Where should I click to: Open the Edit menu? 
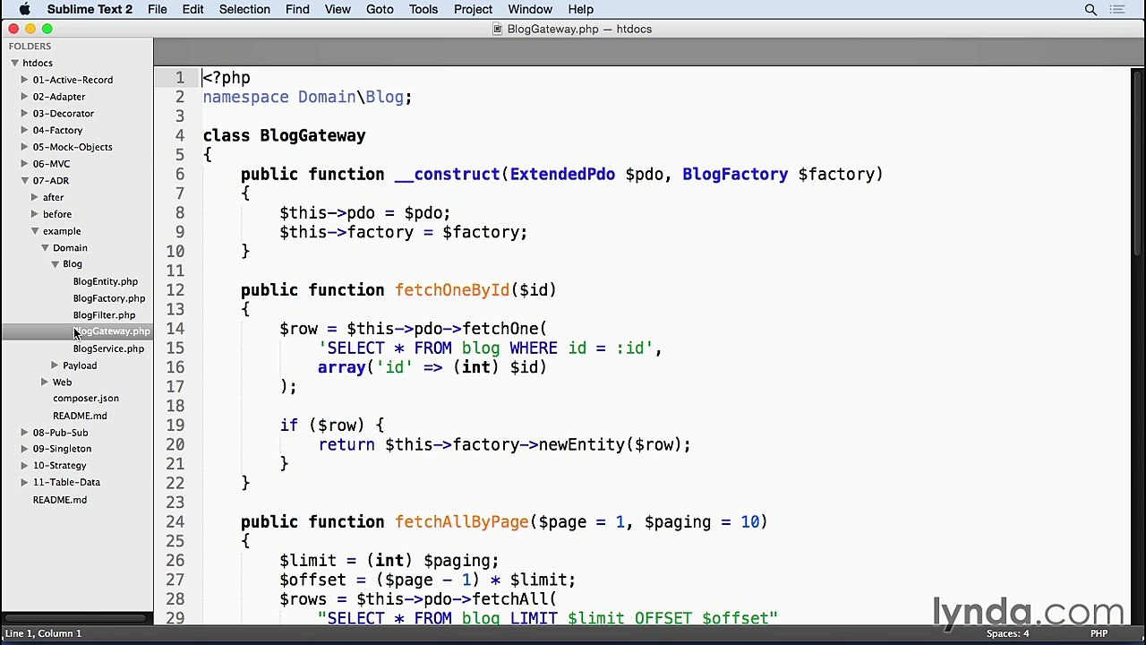tap(192, 10)
